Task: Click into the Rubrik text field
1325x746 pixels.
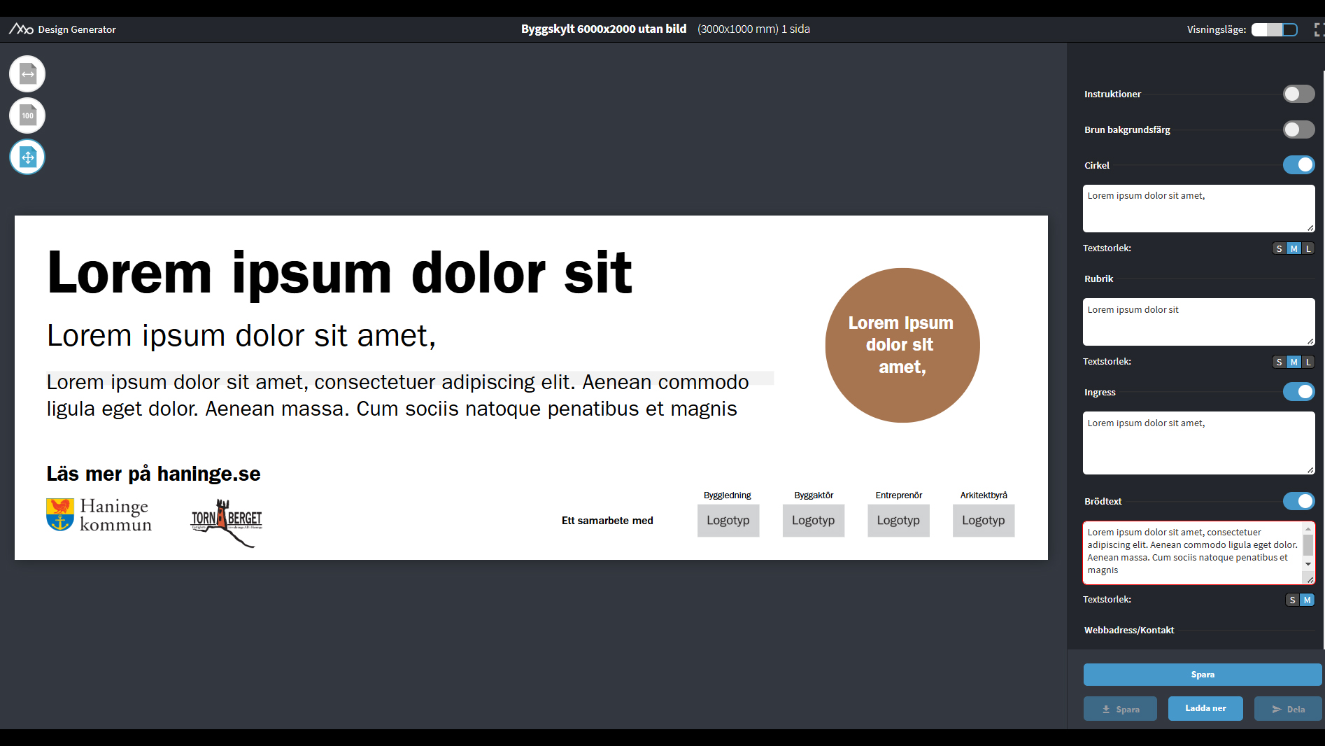Action: [1198, 322]
